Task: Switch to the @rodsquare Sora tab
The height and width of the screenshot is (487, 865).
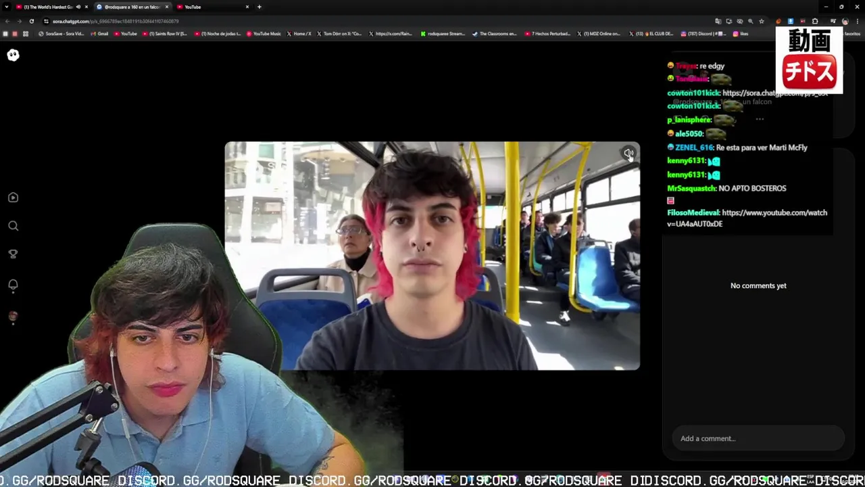Action: pyautogui.click(x=131, y=7)
